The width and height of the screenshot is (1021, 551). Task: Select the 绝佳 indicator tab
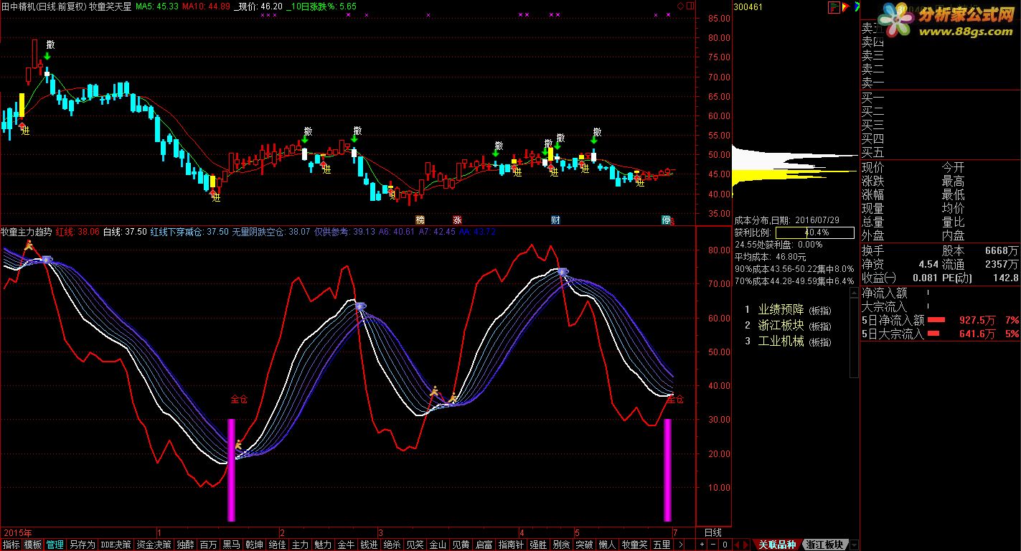pyautogui.click(x=277, y=545)
